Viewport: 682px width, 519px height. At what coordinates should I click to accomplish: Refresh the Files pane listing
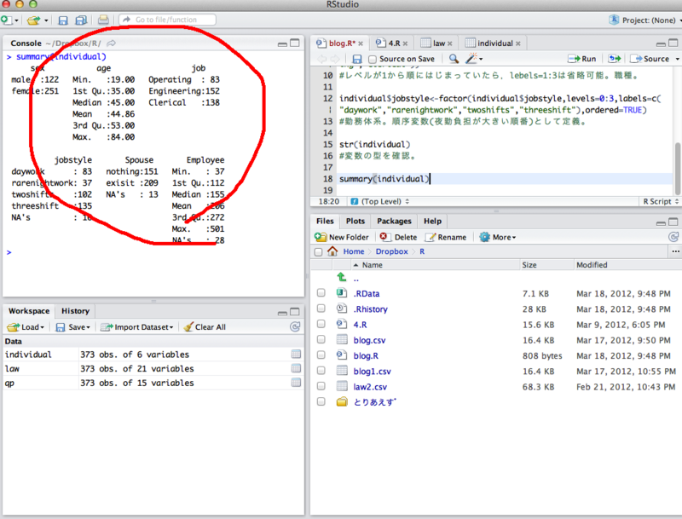point(673,237)
